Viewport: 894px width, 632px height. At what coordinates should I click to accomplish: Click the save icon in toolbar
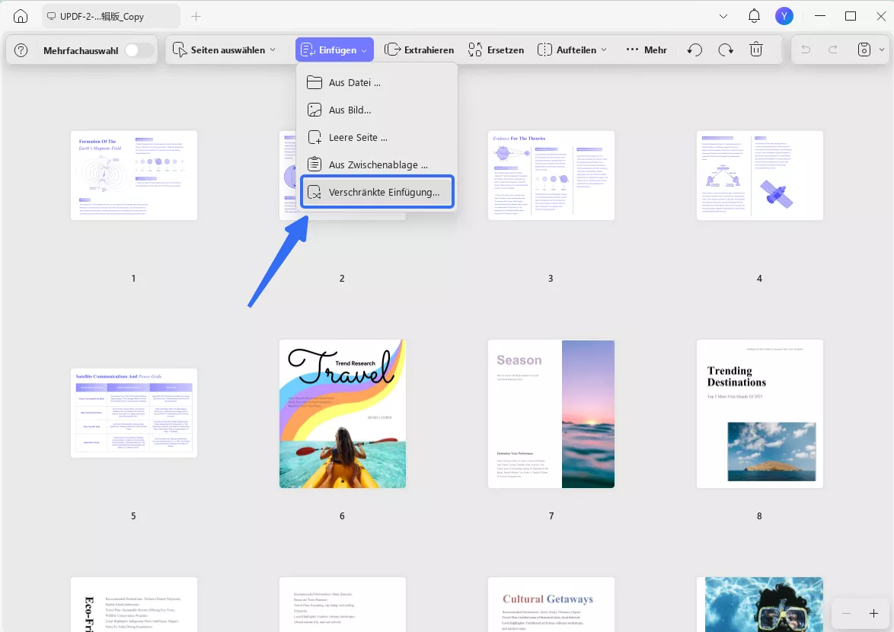pyautogui.click(x=864, y=49)
